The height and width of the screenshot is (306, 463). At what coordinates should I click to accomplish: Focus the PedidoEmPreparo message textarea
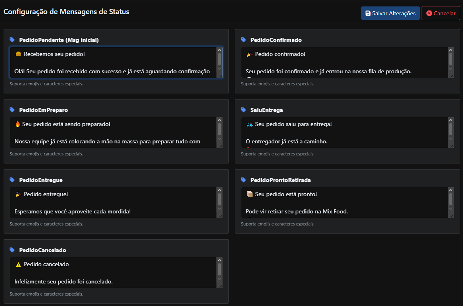[x=116, y=132]
